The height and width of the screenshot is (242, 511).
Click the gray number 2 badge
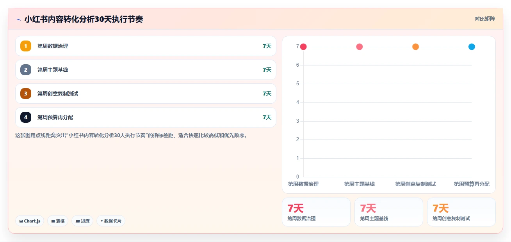26,70
